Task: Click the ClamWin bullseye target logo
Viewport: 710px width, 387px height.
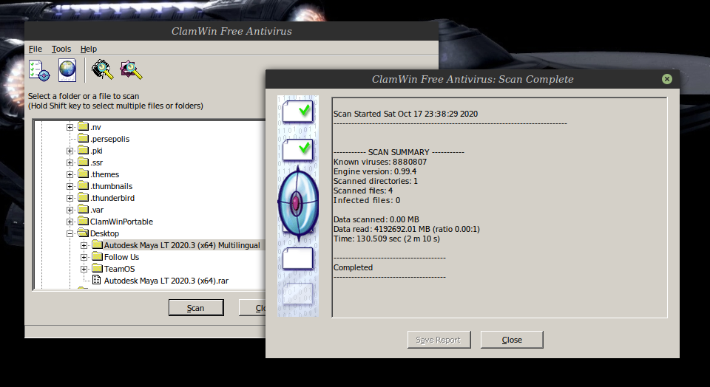Action: pyautogui.click(x=297, y=203)
